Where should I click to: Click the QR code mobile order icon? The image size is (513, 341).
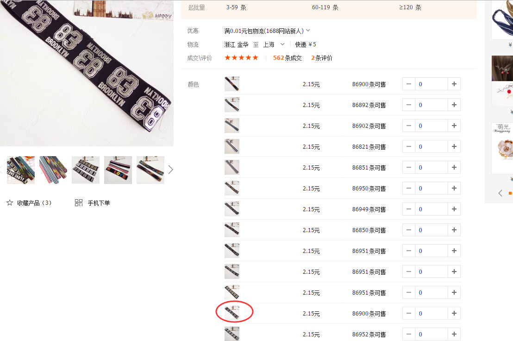point(79,203)
